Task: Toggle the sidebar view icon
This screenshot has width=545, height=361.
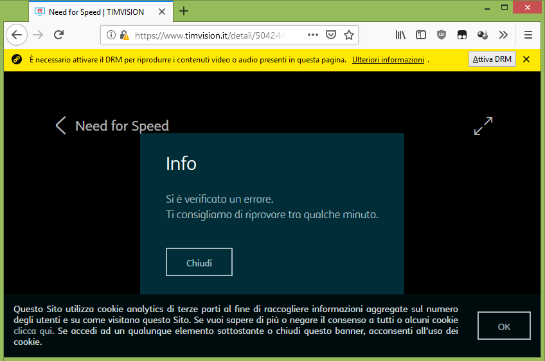Action: tap(421, 35)
